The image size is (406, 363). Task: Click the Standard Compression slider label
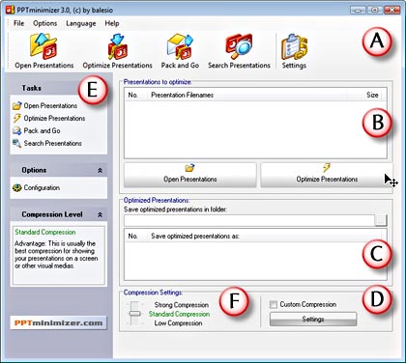(x=179, y=314)
